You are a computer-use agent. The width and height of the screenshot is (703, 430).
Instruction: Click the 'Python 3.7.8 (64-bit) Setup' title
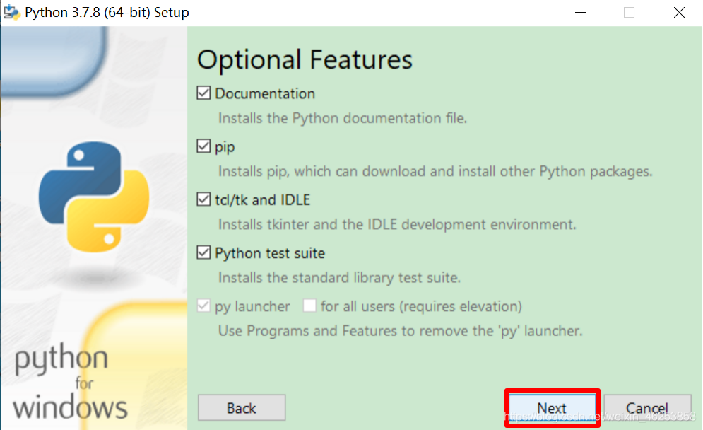coord(107,12)
